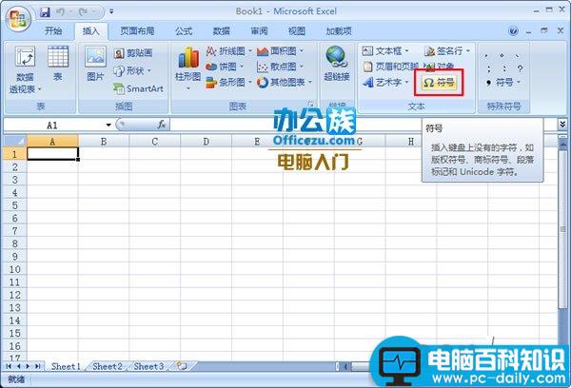
Task: Insert a 超链接 hyperlink
Action: 337,64
